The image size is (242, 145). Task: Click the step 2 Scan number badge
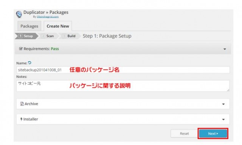pos(43,36)
